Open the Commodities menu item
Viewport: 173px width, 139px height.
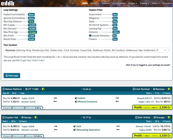119,3
